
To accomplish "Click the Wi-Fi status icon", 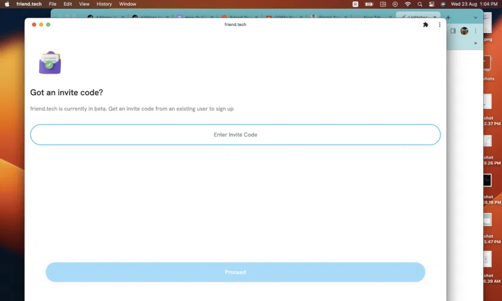I will 408,4.
